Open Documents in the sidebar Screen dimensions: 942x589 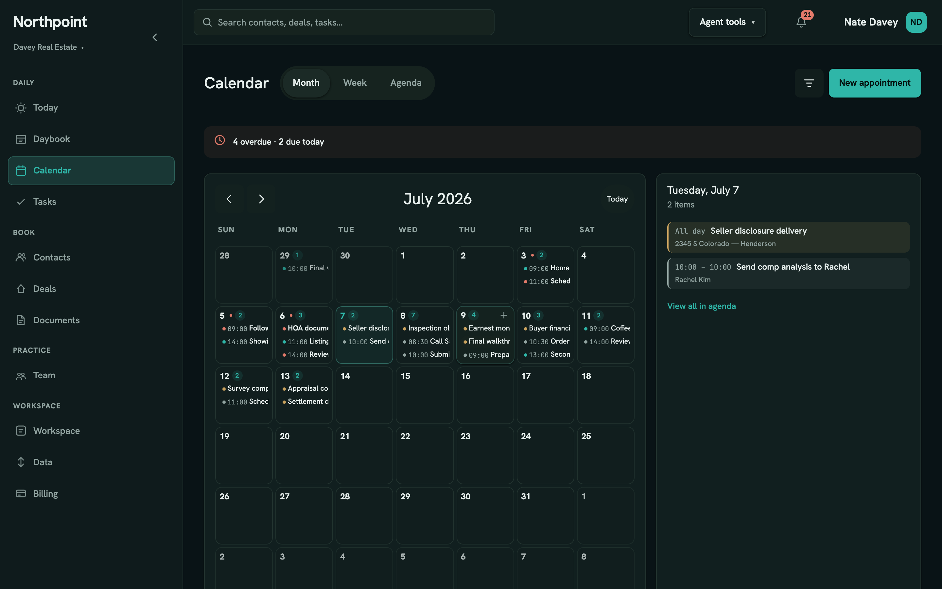[x=91, y=320]
